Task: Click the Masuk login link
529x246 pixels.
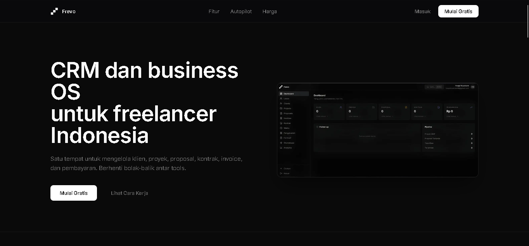Action: click(422, 11)
